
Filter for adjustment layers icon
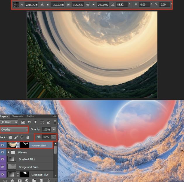(29, 122)
